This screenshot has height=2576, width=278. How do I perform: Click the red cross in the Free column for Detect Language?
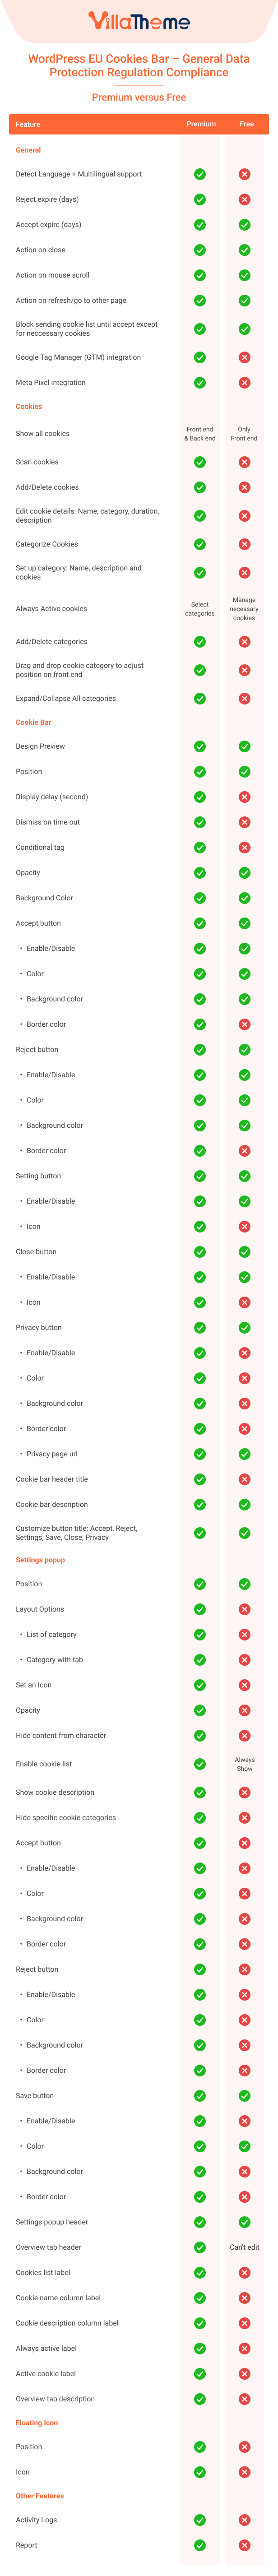(x=244, y=174)
